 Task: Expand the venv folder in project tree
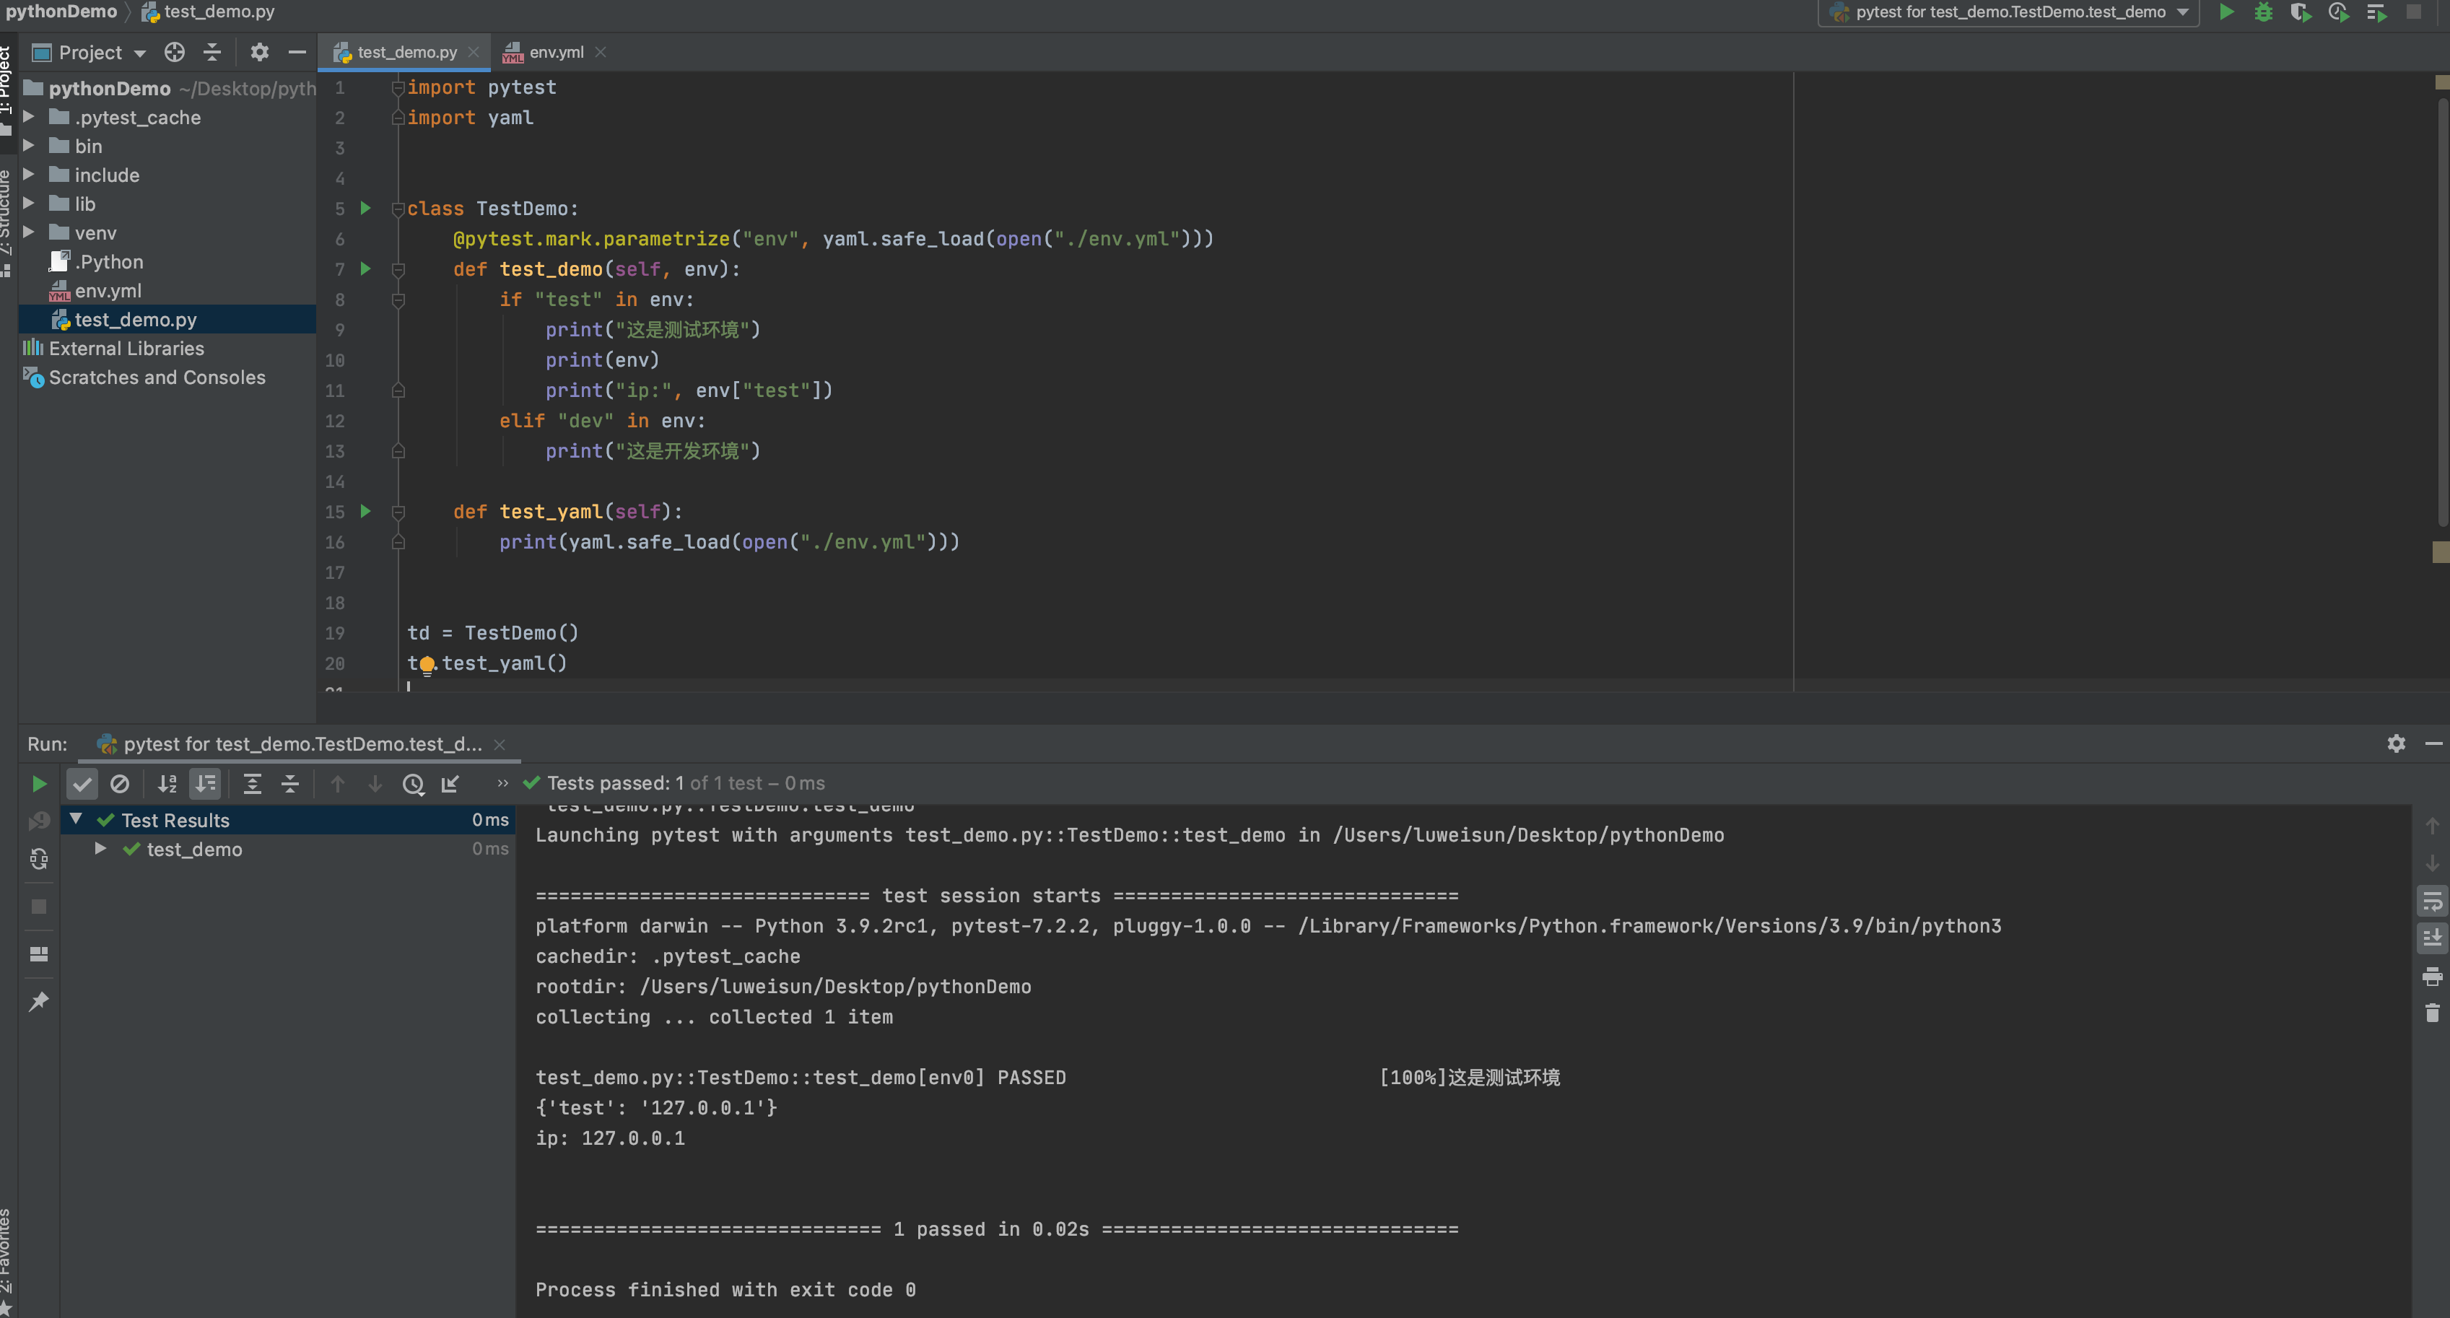coord(29,233)
